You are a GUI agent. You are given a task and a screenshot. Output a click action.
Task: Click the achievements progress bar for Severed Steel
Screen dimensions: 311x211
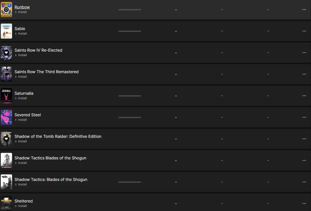pyautogui.click(x=130, y=117)
